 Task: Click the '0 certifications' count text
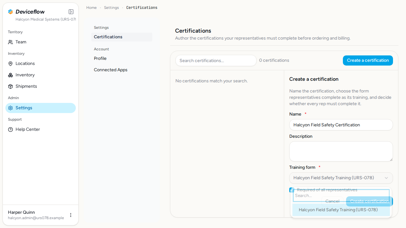coord(274,60)
